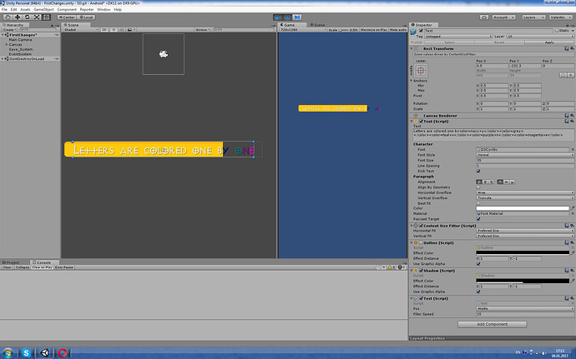This screenshot has height=359, width=576.
Task: Open Shadow (Script) gear menu
Action: coord(572,270)
